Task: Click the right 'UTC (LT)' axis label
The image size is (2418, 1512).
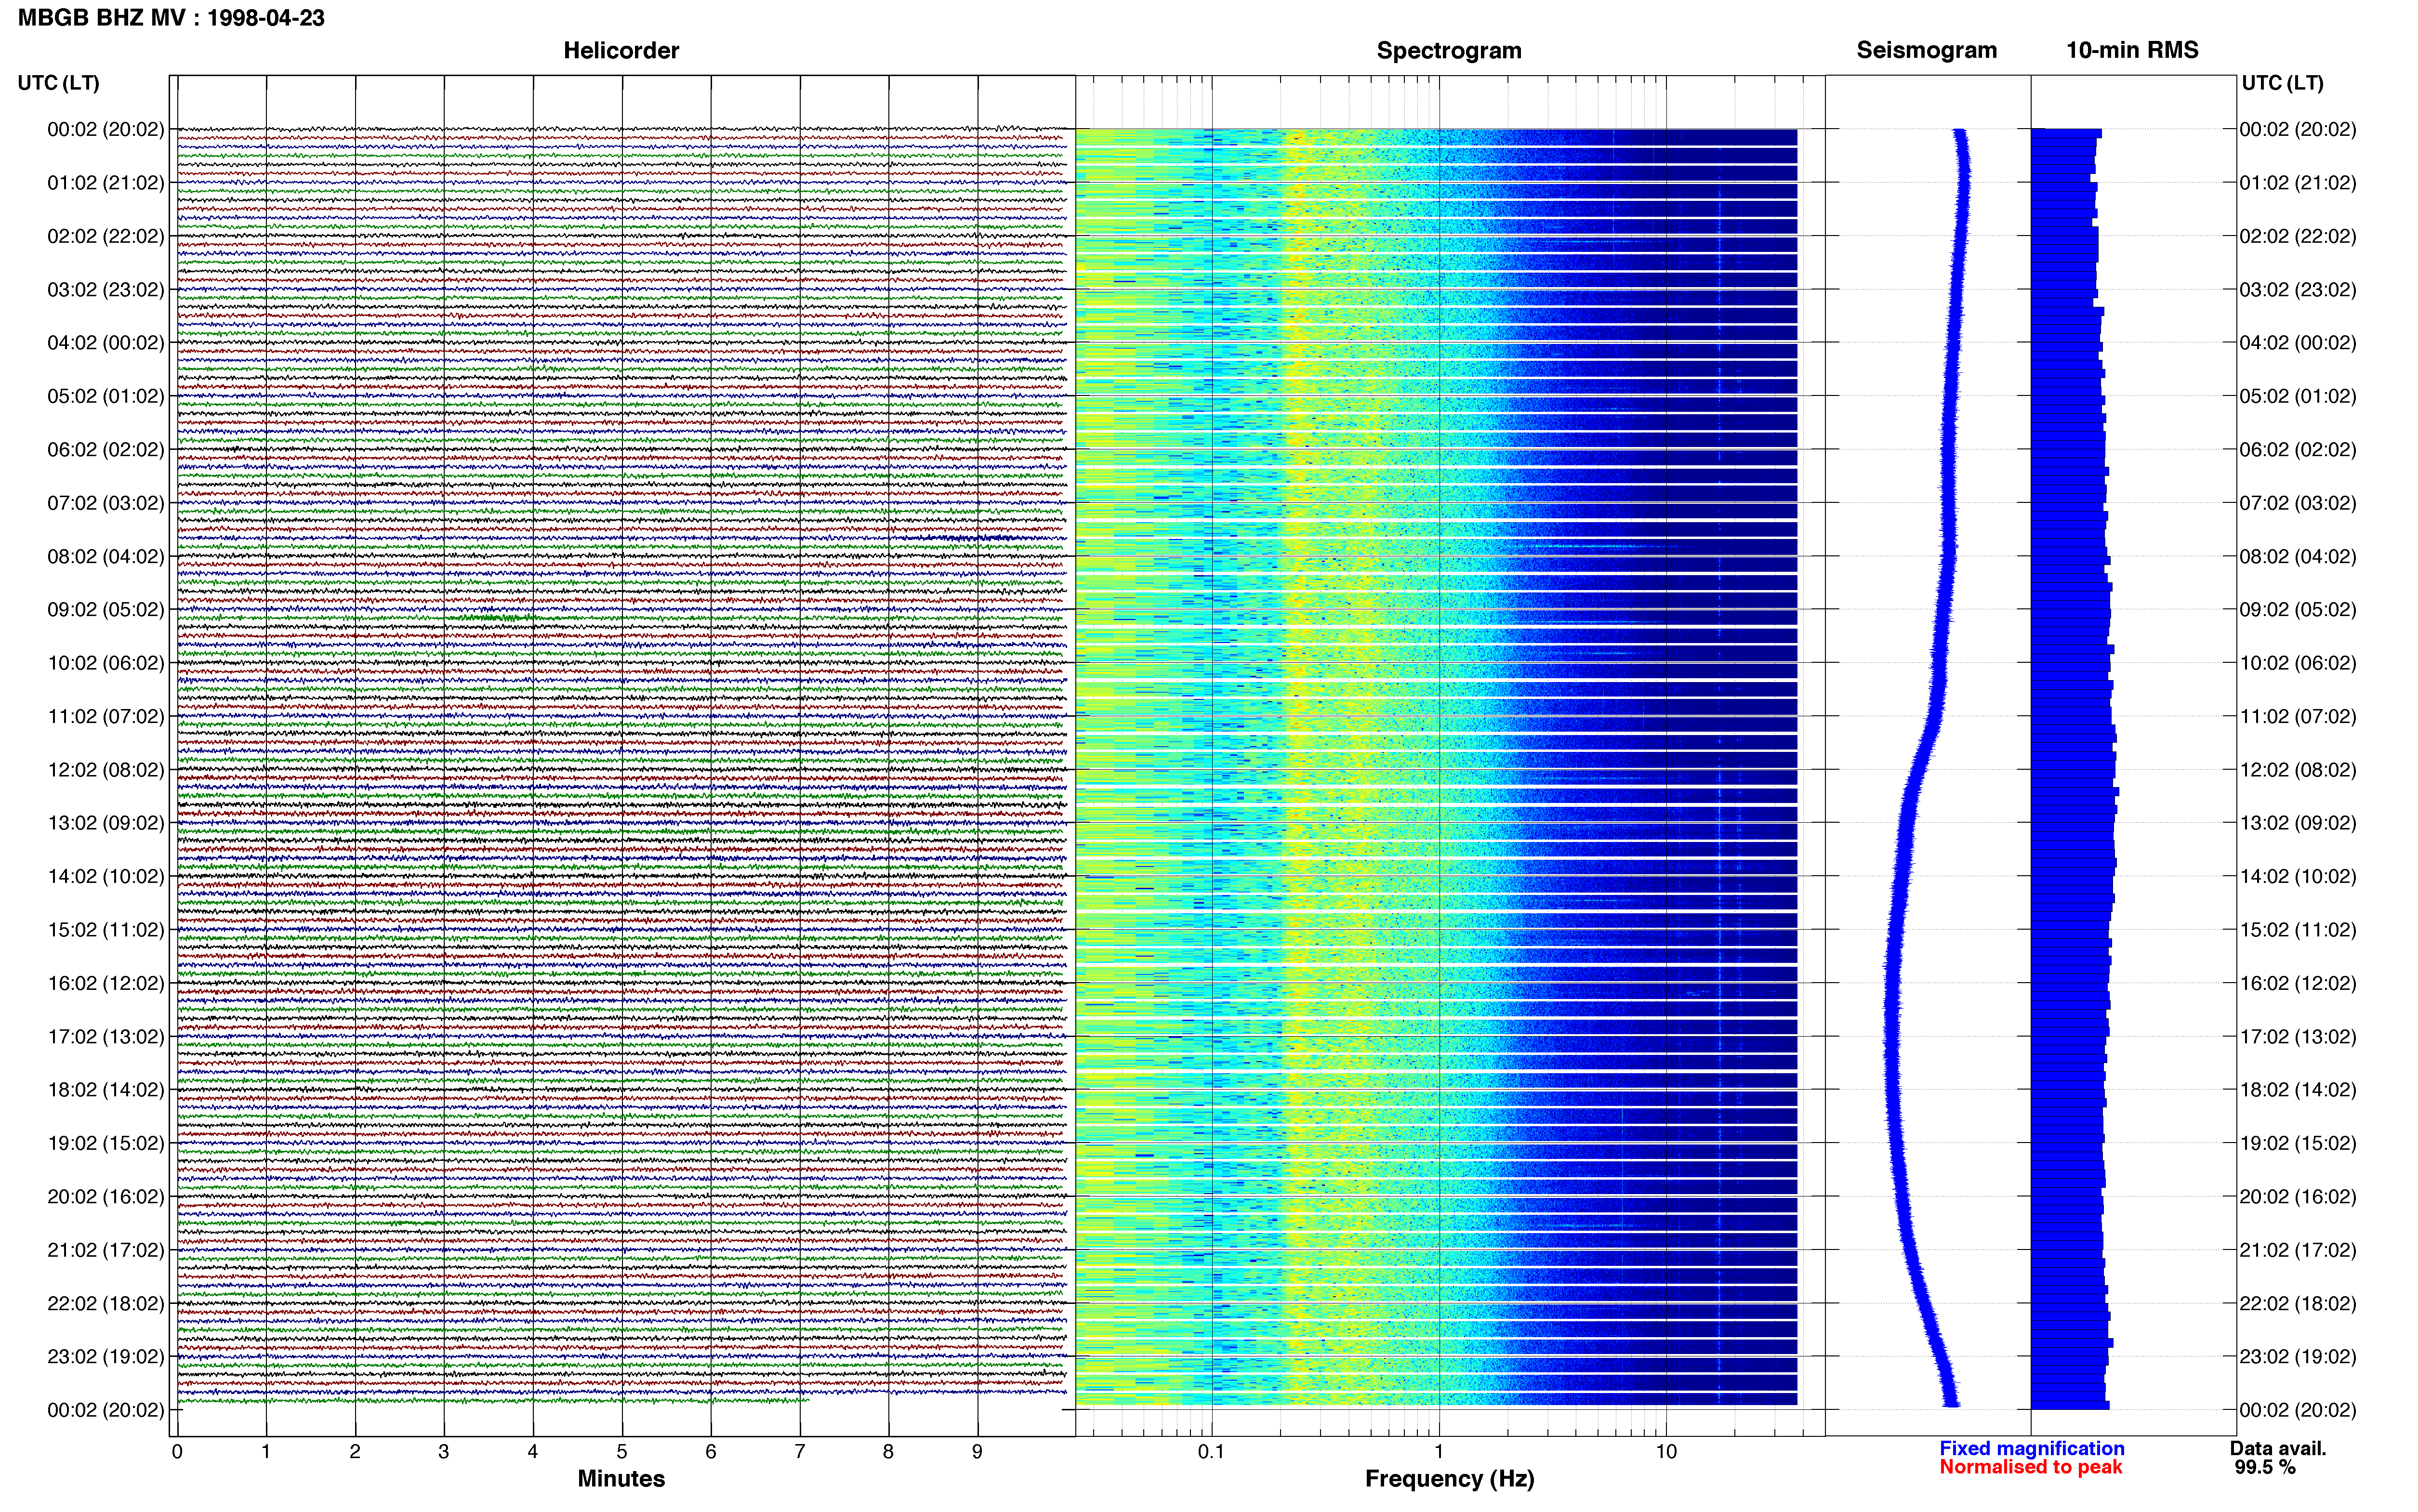Action: (2282, 83)
